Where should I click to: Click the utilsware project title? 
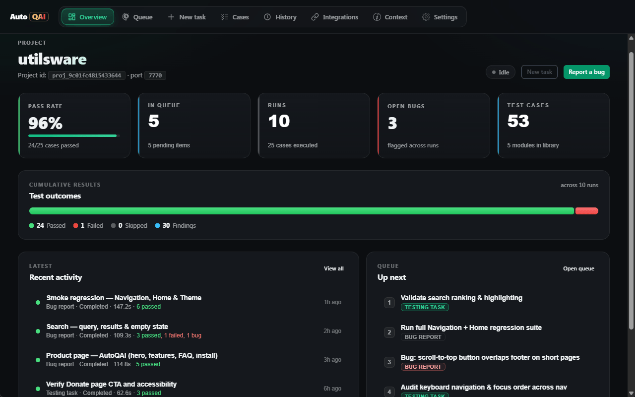(52, 60)
